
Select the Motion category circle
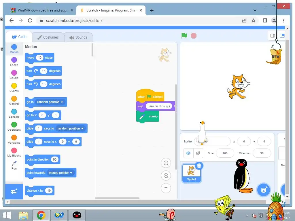click(14, 47)
